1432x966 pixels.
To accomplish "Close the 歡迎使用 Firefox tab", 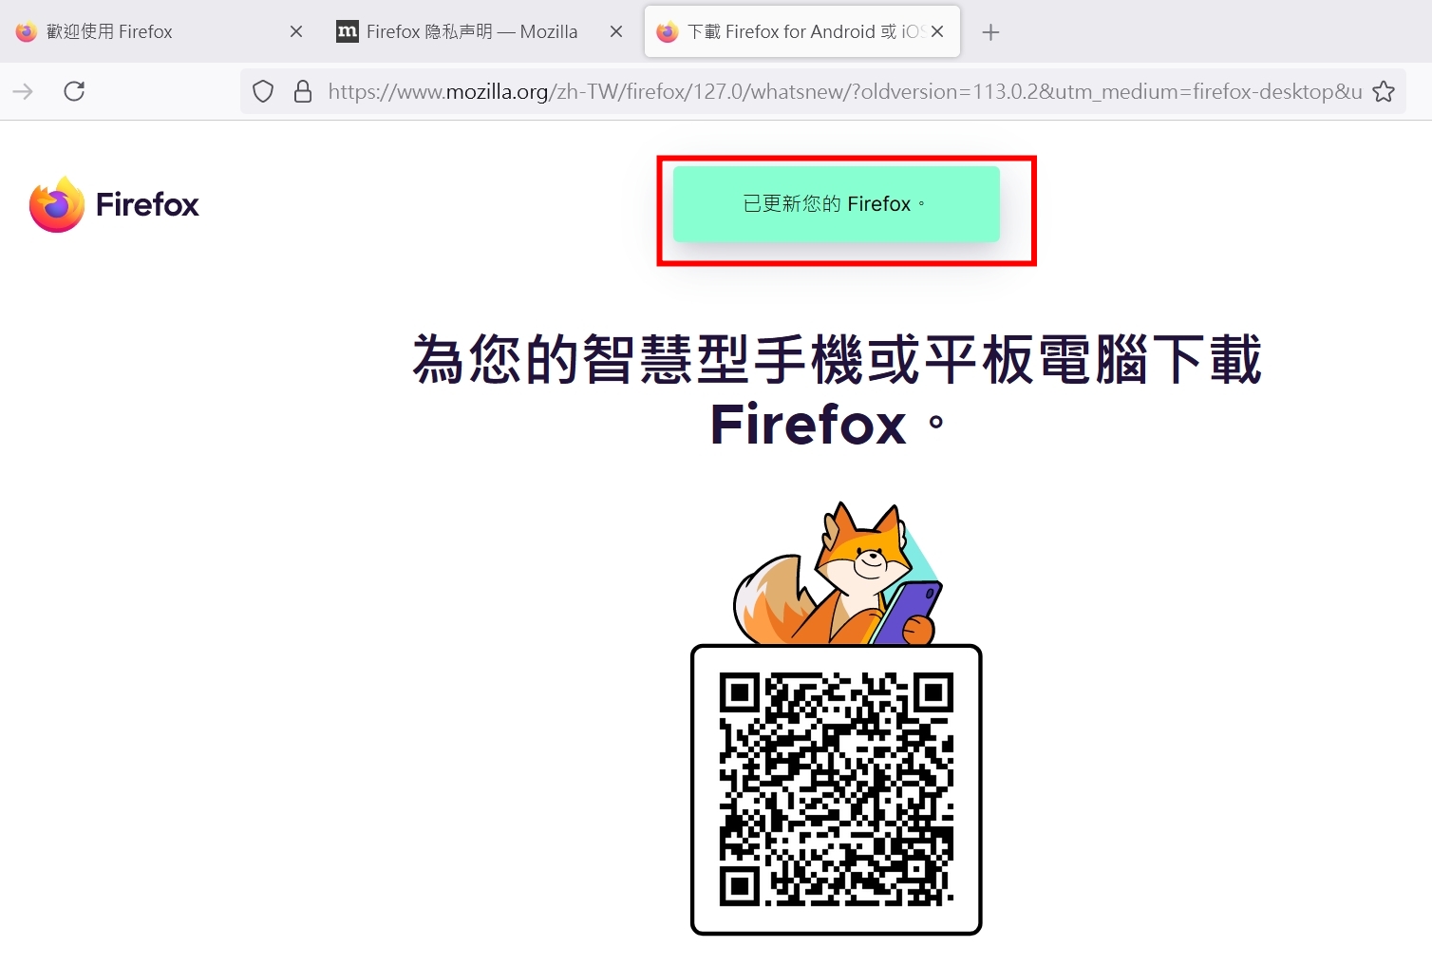I will [296, 31].
